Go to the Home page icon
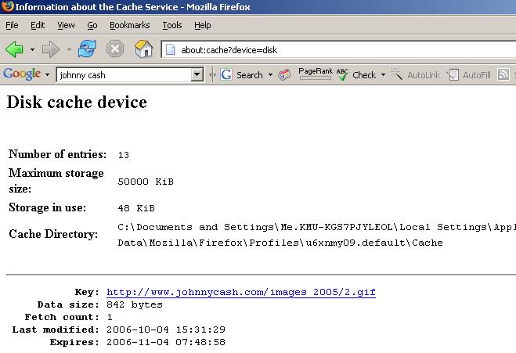Screen dimensions: 516x353 click(x=144, y=49)
